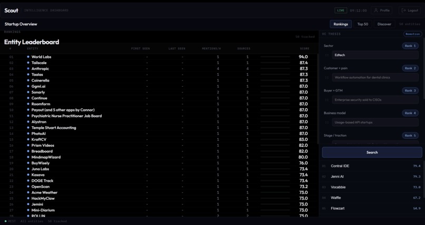Viewport: 425px width, 225px height.
Task: Click the Search button
Action: (372, 152)
